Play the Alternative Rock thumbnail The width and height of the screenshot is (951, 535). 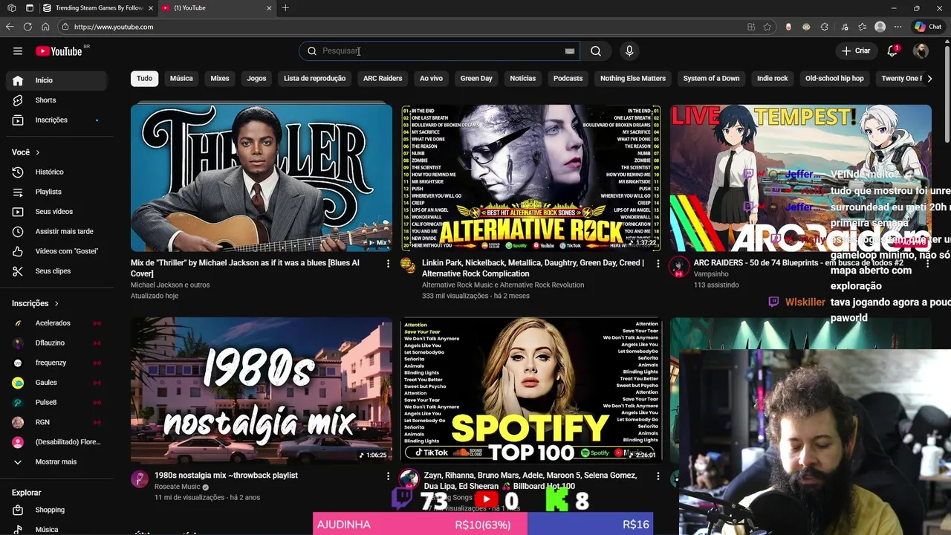531,178
